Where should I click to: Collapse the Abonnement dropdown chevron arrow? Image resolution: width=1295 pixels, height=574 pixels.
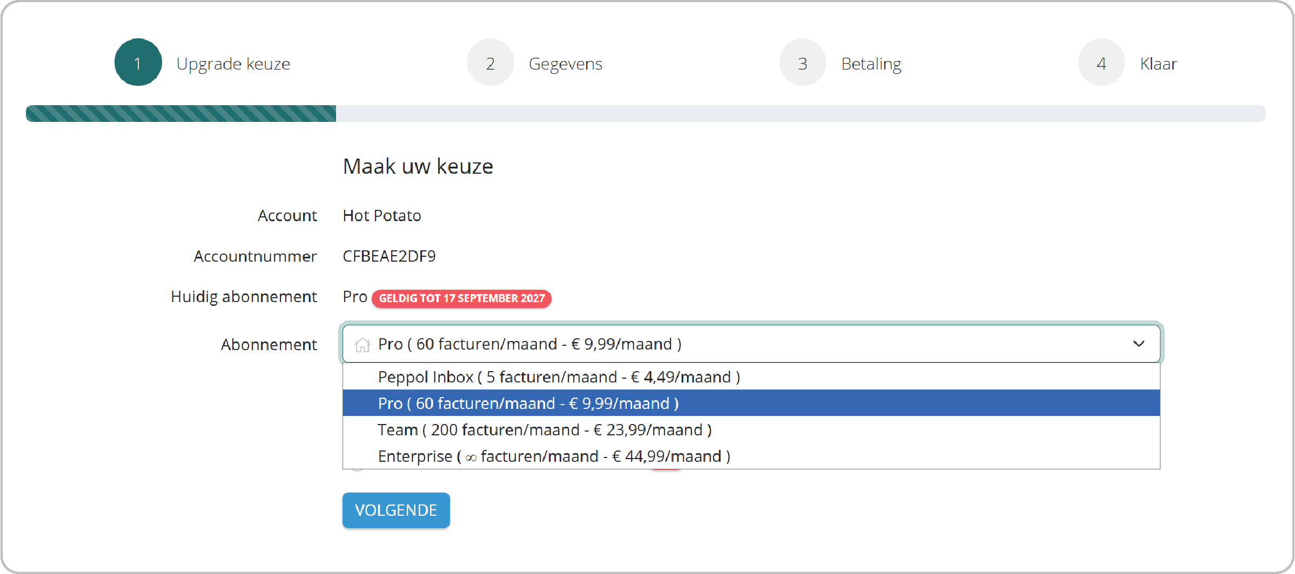pyautogui.click(x=1138, y=344)
